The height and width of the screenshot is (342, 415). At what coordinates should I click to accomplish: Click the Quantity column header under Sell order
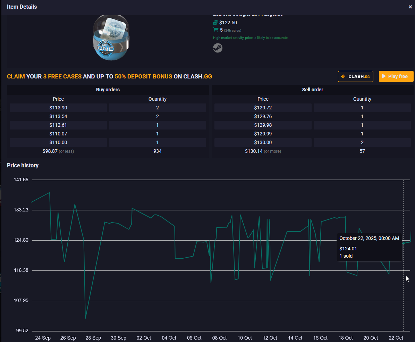pos(362,99)
